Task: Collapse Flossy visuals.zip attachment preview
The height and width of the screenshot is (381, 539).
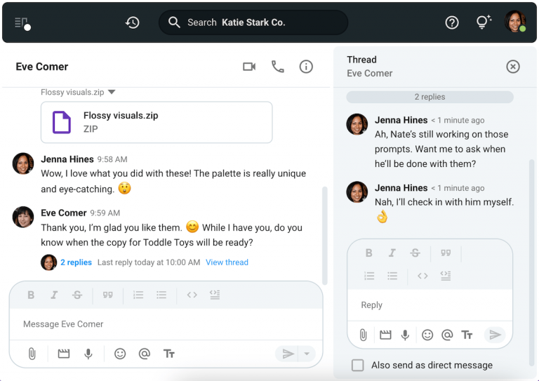Action: (x=112, y=92)
